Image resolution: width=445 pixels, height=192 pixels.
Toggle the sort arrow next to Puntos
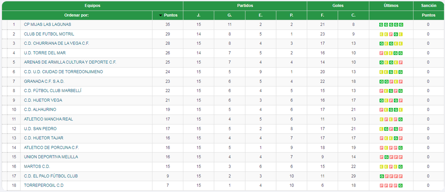(x=160, y=16)
